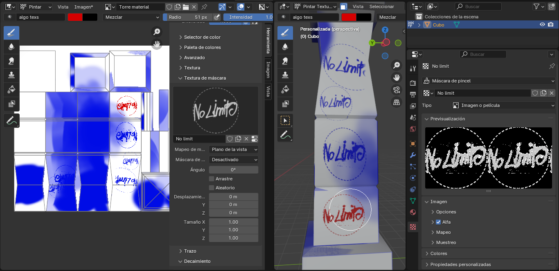Select the Fill tool in 3D viewport

[285, 89]
